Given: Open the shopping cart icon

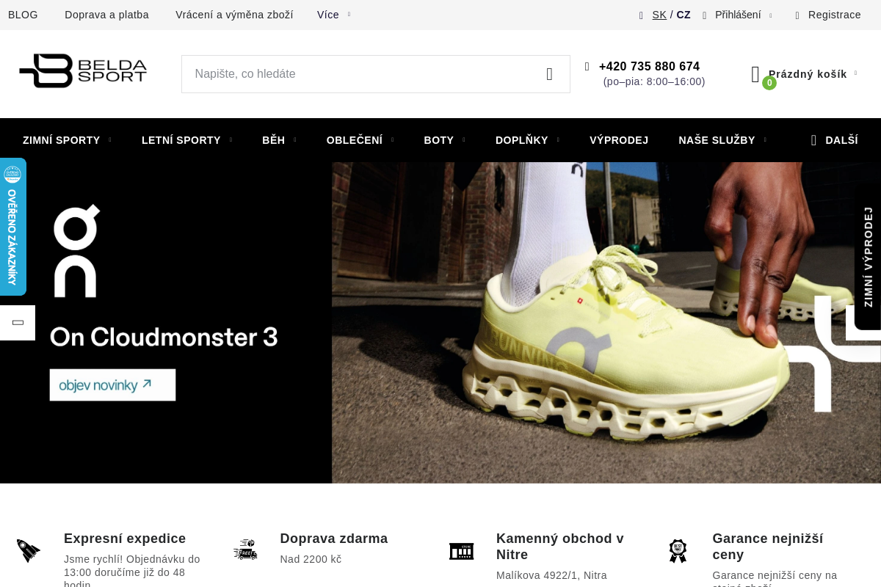Looking at the screenshot, I should tap(756, 74).
